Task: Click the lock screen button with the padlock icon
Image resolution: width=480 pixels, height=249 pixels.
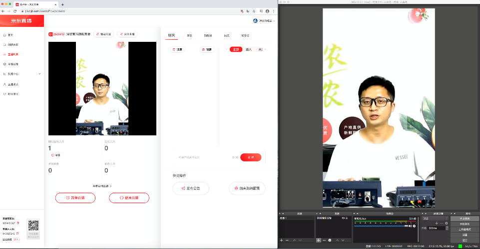Action: (207, 49)
